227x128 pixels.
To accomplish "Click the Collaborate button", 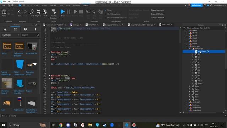I will (x=196, y=5).
